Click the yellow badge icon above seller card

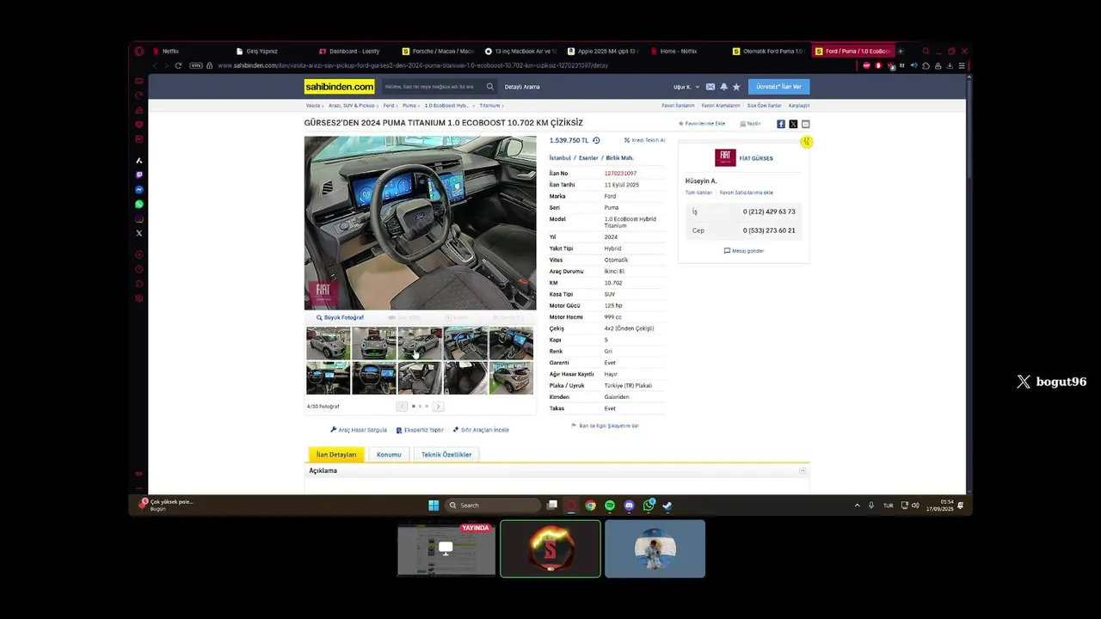[x=806, y=142]
